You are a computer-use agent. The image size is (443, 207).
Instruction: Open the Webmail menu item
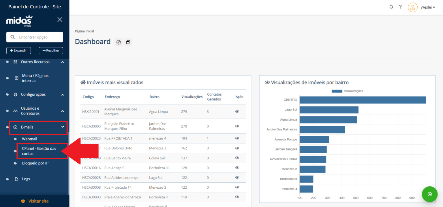click(29, 139)
